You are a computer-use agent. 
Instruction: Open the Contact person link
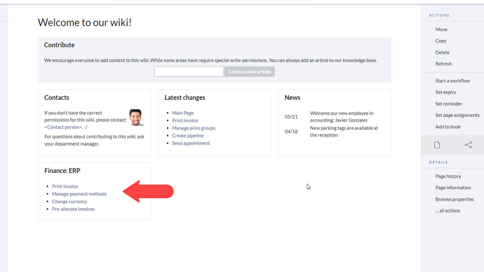64,127
